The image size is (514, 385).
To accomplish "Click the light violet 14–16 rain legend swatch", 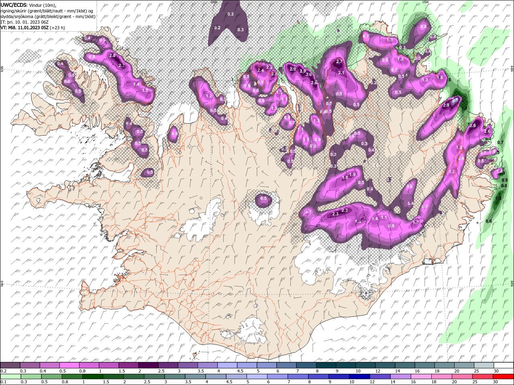I will tap(400, 376).
